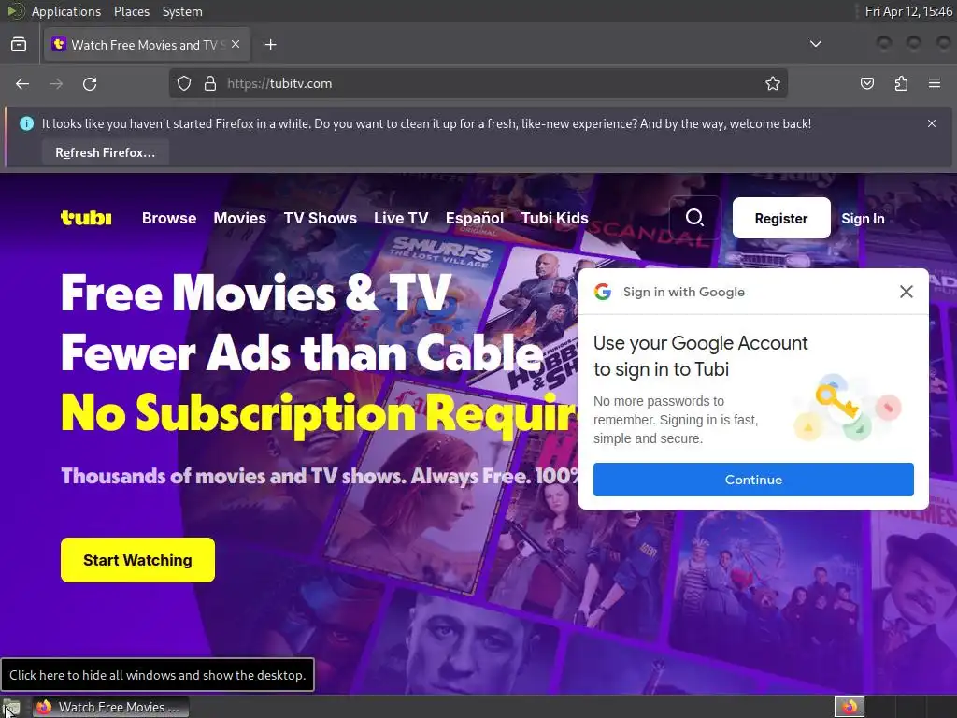Open the System menu

tap(182, 11)
